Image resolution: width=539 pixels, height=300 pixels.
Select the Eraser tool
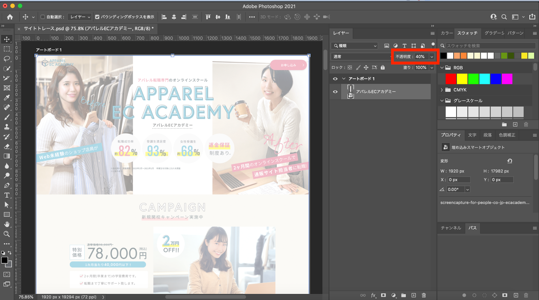[x=7, y=146]
